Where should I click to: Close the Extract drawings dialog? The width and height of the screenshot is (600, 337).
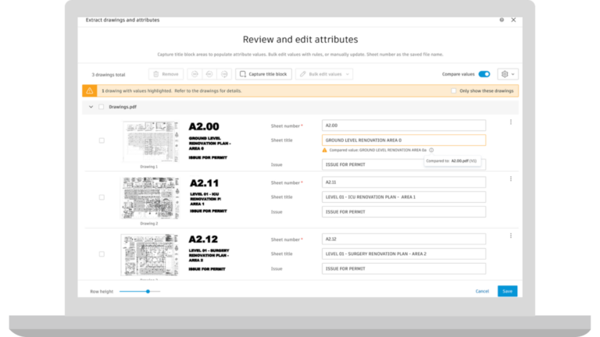(513, 20)
